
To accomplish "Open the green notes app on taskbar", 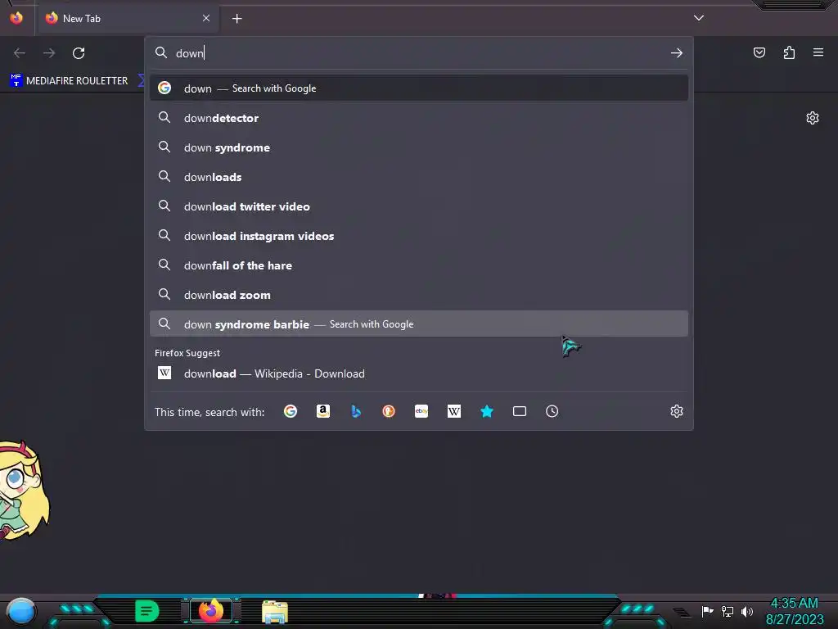I will pos(147,611).
